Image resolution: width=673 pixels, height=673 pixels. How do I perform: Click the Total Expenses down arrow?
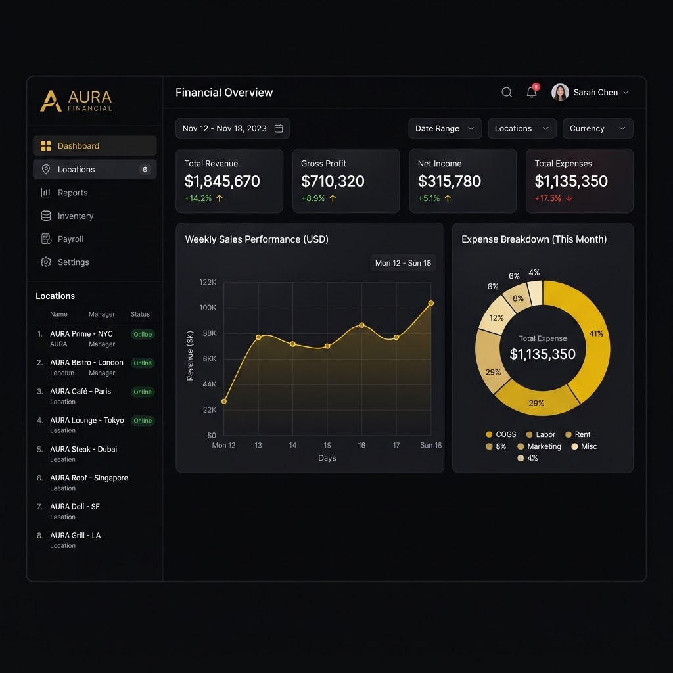[x=569, y=198]
